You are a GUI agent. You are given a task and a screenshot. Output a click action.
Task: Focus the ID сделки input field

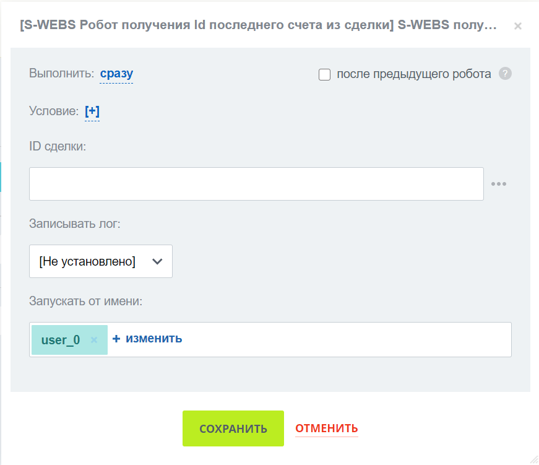(256, 184)
